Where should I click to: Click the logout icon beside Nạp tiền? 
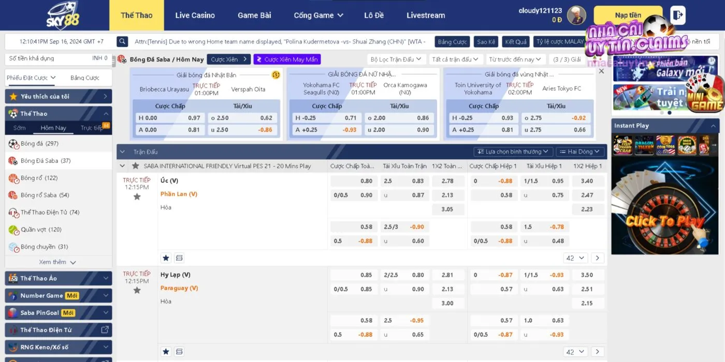[677, 16]
